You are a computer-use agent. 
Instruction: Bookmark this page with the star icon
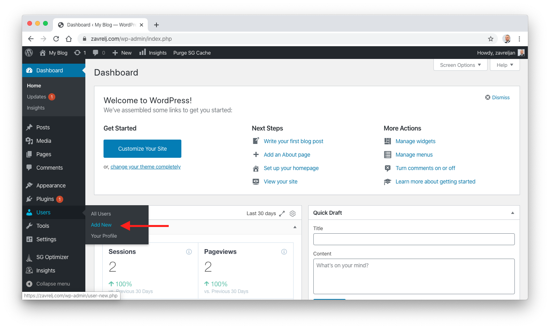tap(491, 39)
